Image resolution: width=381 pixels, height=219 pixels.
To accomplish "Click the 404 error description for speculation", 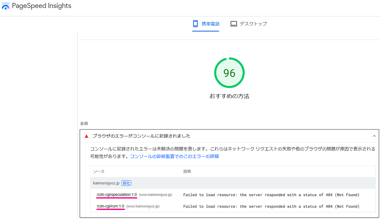I will pos(271,195).
